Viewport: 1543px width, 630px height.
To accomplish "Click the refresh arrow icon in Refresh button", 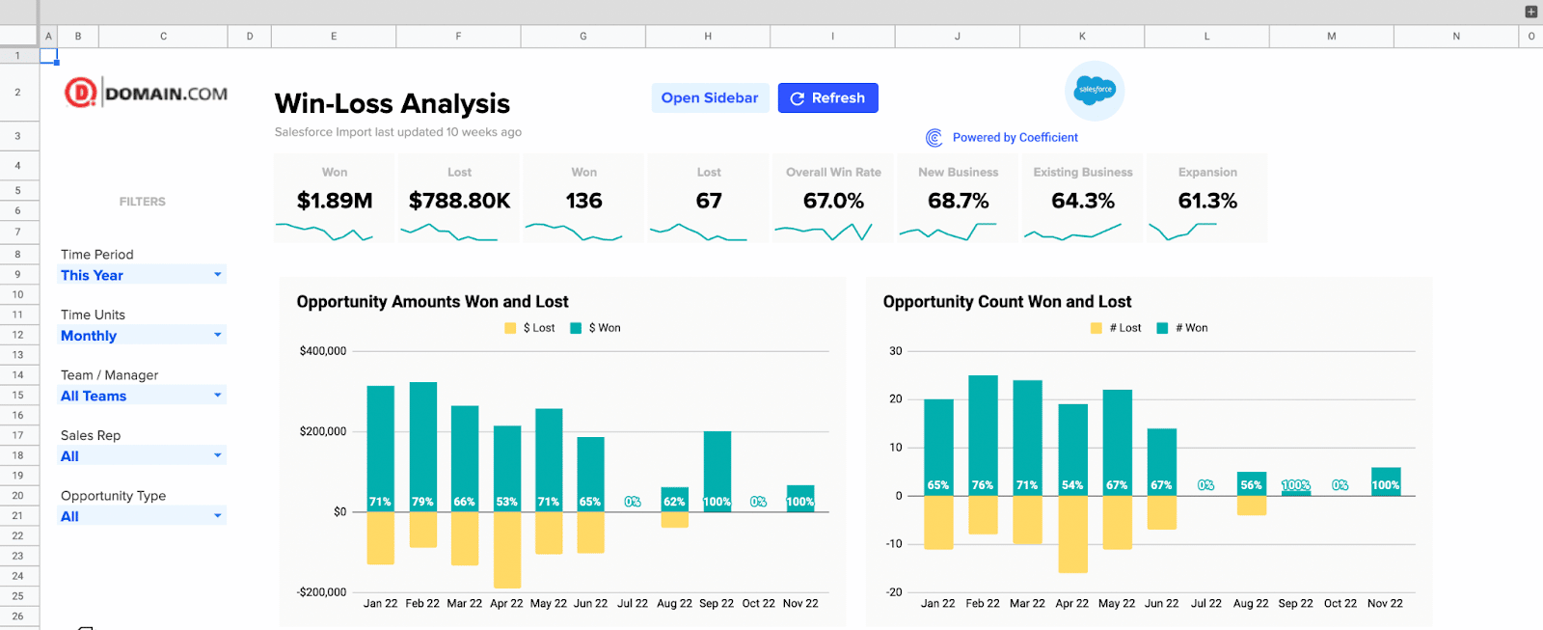I will 798,98.
